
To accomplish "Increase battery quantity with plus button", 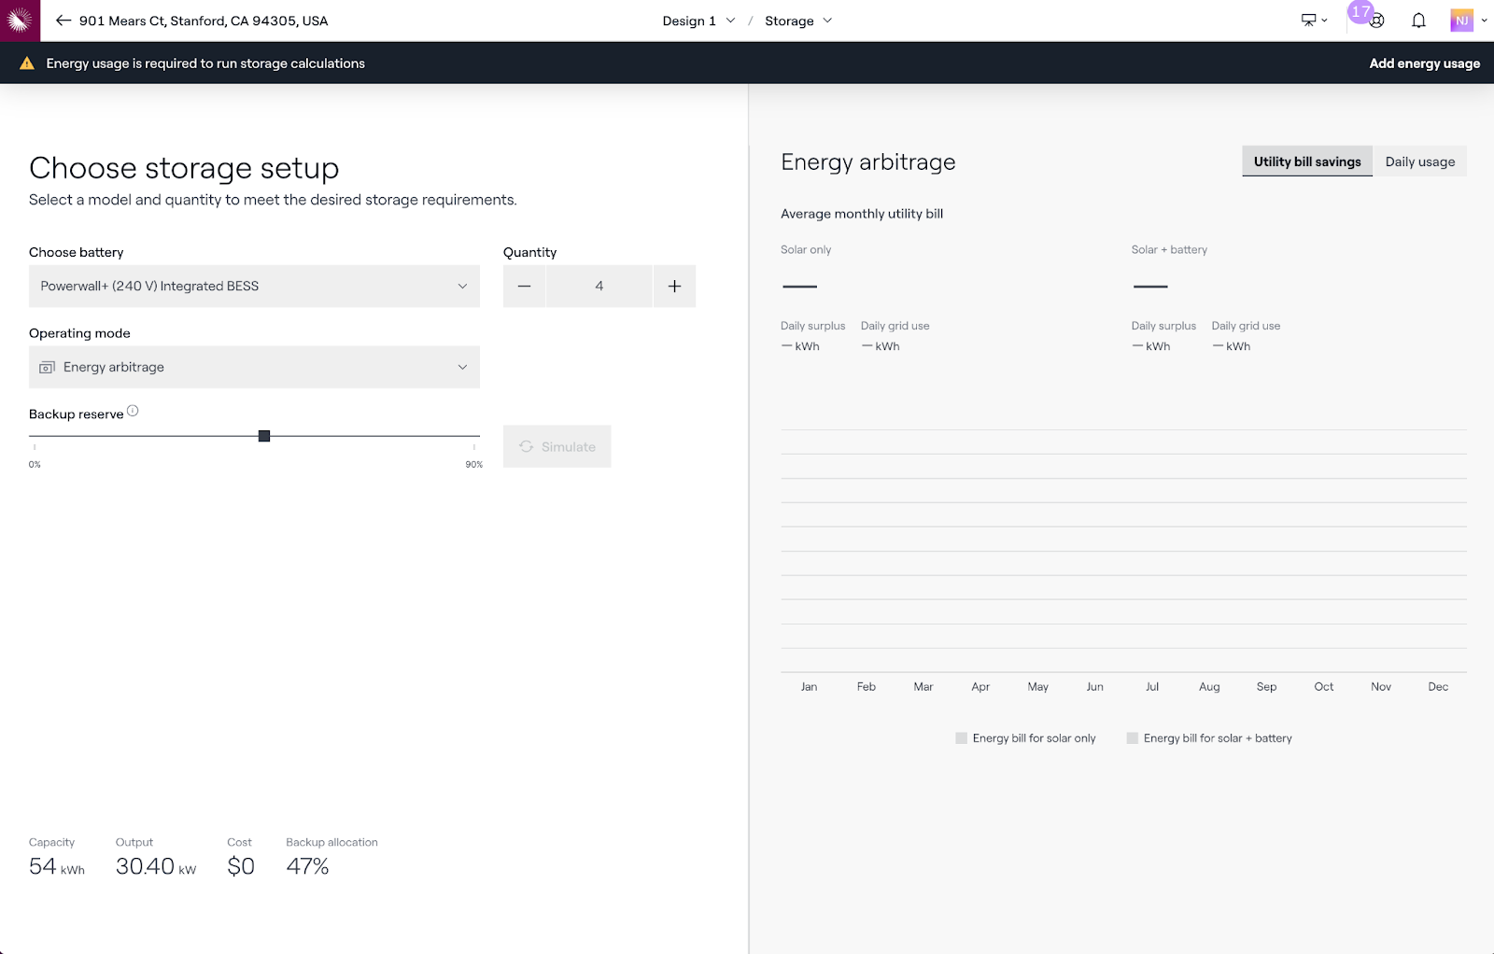I will (x=674, y=287).
